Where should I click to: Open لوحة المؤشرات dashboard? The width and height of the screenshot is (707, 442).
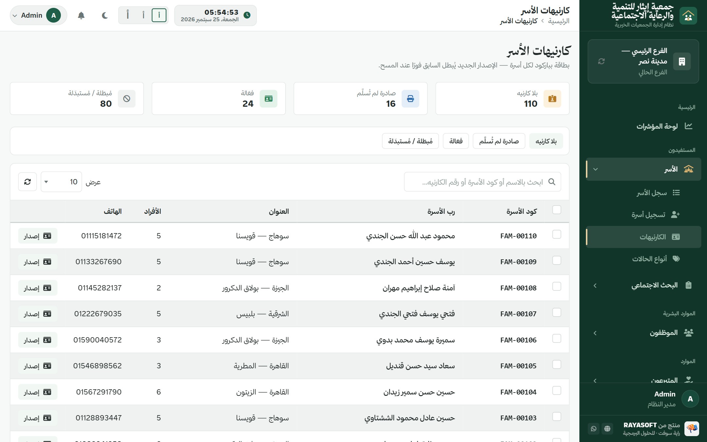point(644,126)
